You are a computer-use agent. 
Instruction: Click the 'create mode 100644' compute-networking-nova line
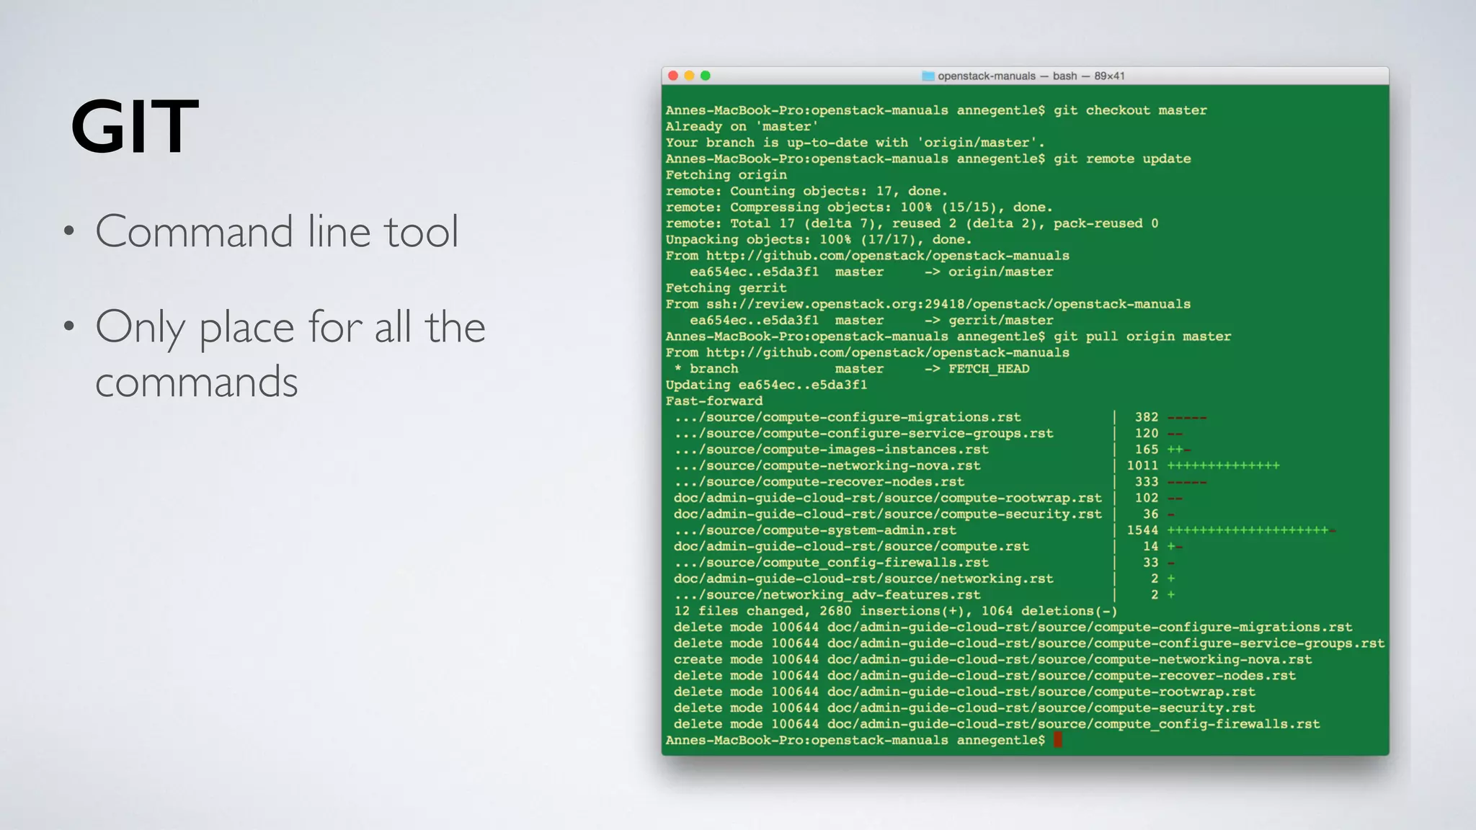point(992,659)
